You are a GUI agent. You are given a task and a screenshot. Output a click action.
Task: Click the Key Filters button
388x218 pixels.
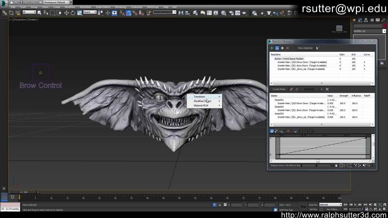(333, 209)
